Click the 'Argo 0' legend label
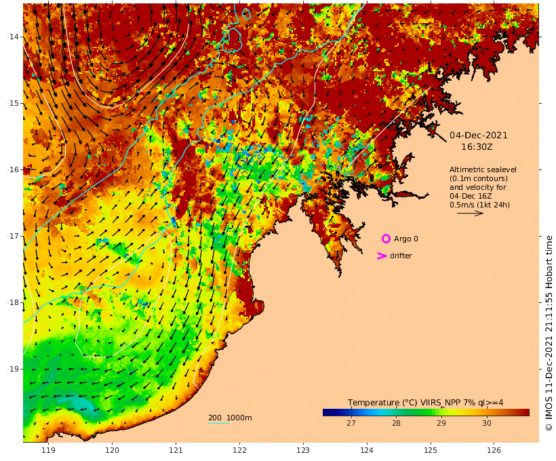This screenshot has height=461, width=556. click(x=405, y=239)
